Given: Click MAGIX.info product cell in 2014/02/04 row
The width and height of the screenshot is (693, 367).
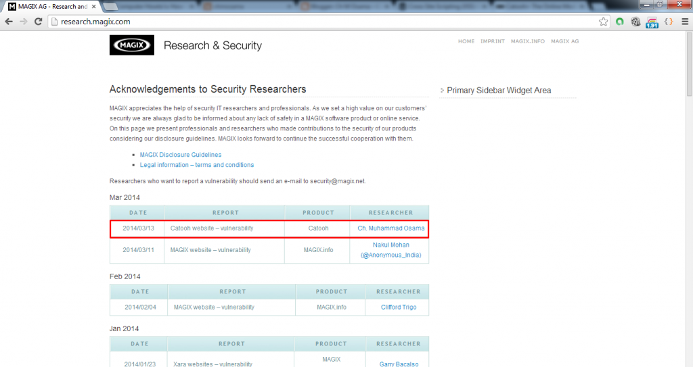Looking at the screenshot, I should pyautogui.click(x=332, y=307).
